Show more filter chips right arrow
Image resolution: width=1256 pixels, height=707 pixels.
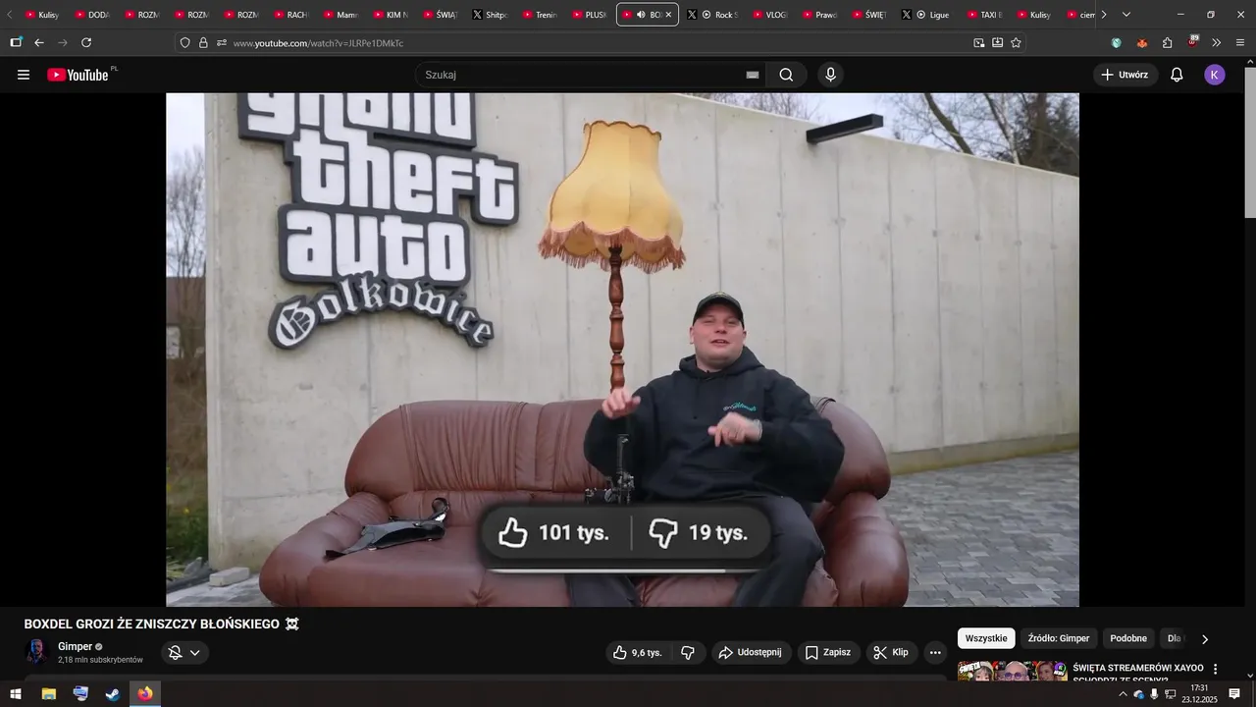[x=1205, y=638]
